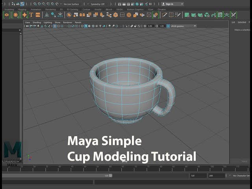The width and height of the screenshot is (252, 189).
Task: Click the green planar UV mapping icon
Action: [x=187, y=15]
